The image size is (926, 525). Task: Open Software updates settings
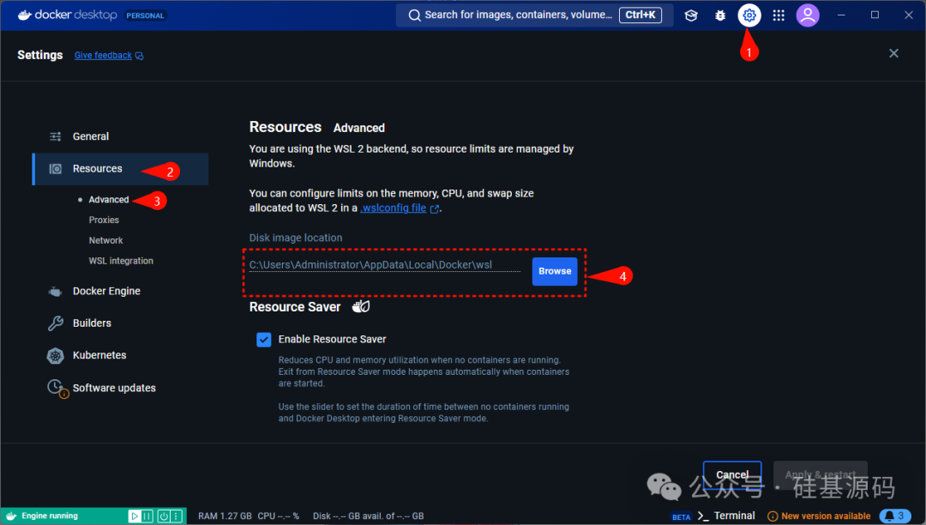114,388
